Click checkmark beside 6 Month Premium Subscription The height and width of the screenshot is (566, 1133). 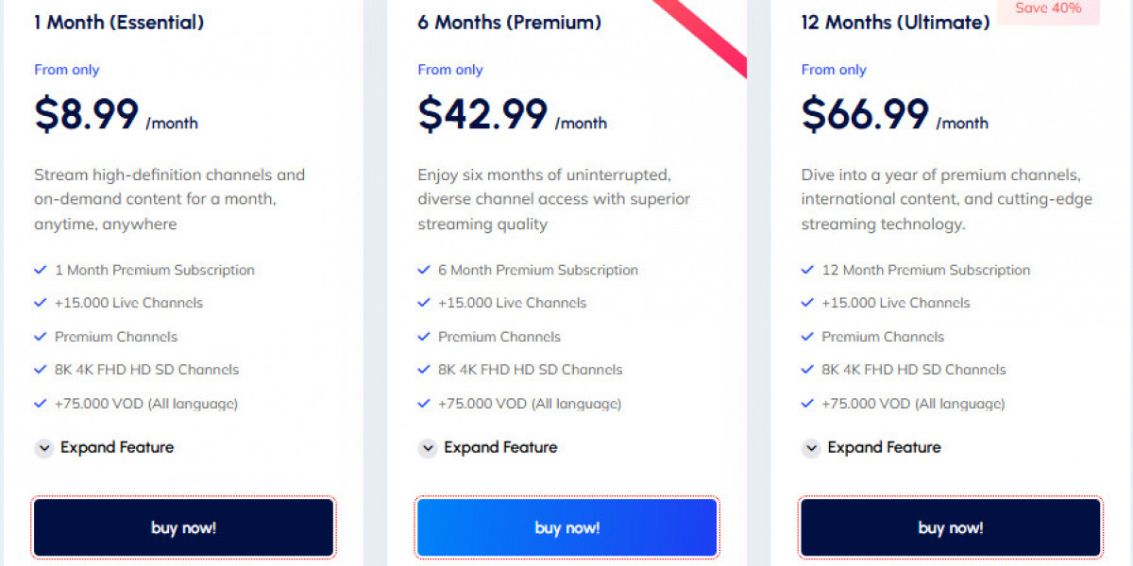tap(424, 270)
